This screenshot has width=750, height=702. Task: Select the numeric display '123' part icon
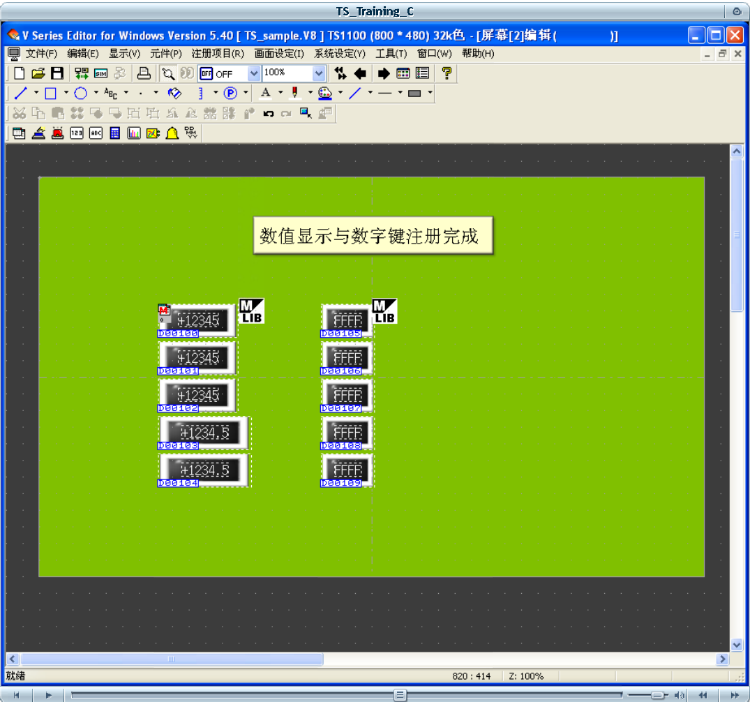coord(77,133)
